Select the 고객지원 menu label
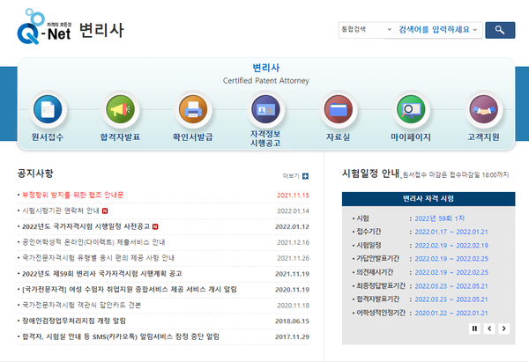This screenshot has width=529, height=362. point(483,137)
